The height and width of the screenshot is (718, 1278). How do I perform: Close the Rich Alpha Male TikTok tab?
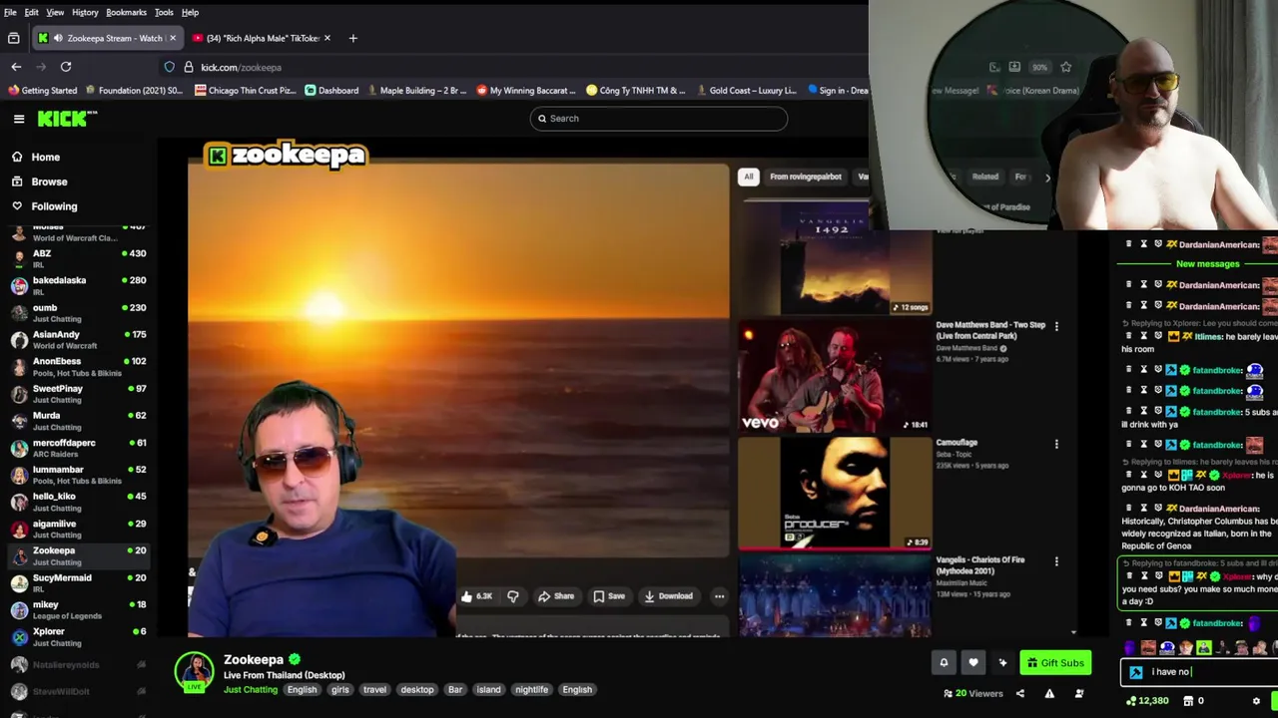(327, 38)
